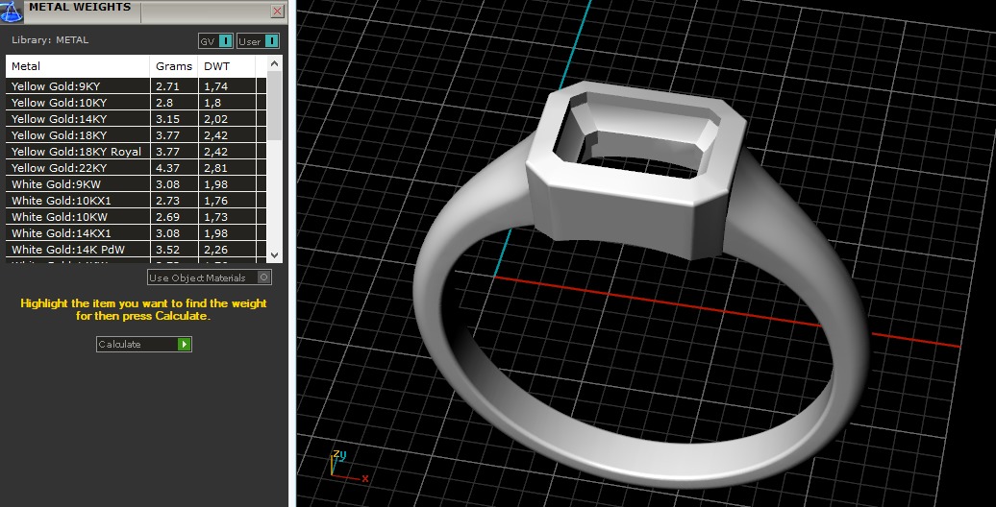The image size is (996, 507).
Task: Click the metal list scrollbar thumb
Action: point(274,106)
